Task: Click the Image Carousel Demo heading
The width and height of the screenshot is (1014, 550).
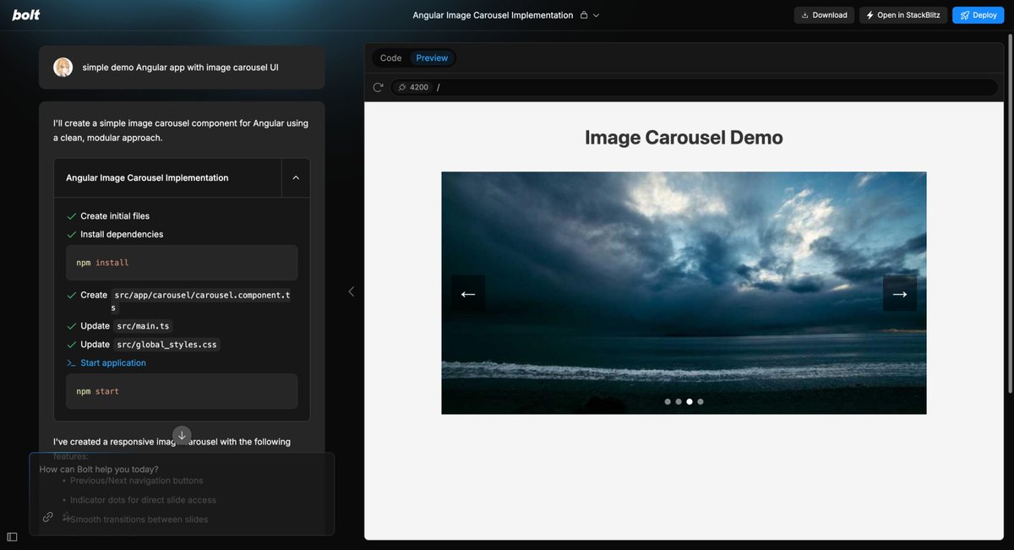Action: (684, 137)
